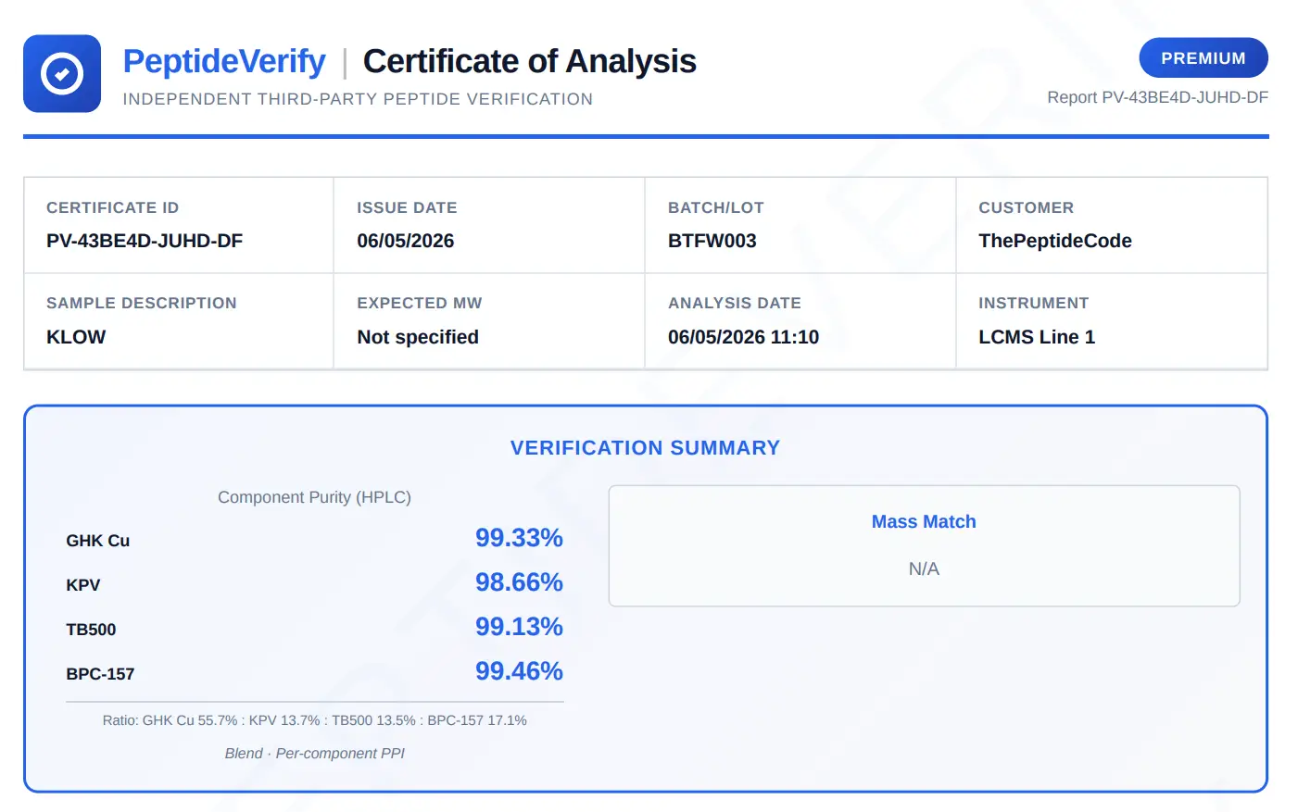Select the instrument LCMS Line 1
Image resolution: width=1298 pixels, height=812 pixels.
[1037, 337]
